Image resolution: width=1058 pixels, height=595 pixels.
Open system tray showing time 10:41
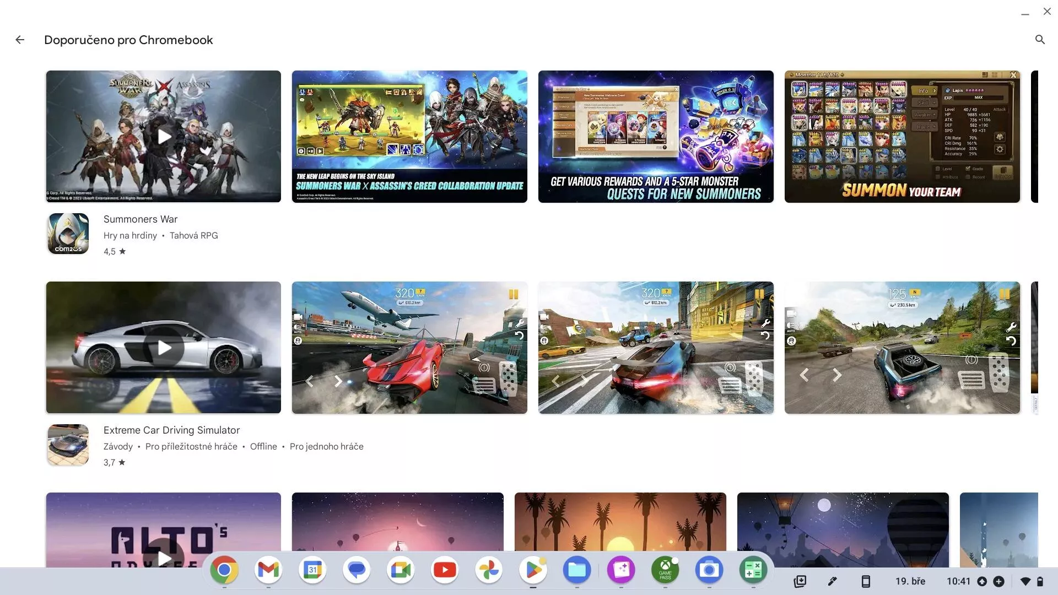958,581
